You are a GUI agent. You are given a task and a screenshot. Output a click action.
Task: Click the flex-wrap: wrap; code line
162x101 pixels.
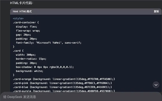pos(28,31)
